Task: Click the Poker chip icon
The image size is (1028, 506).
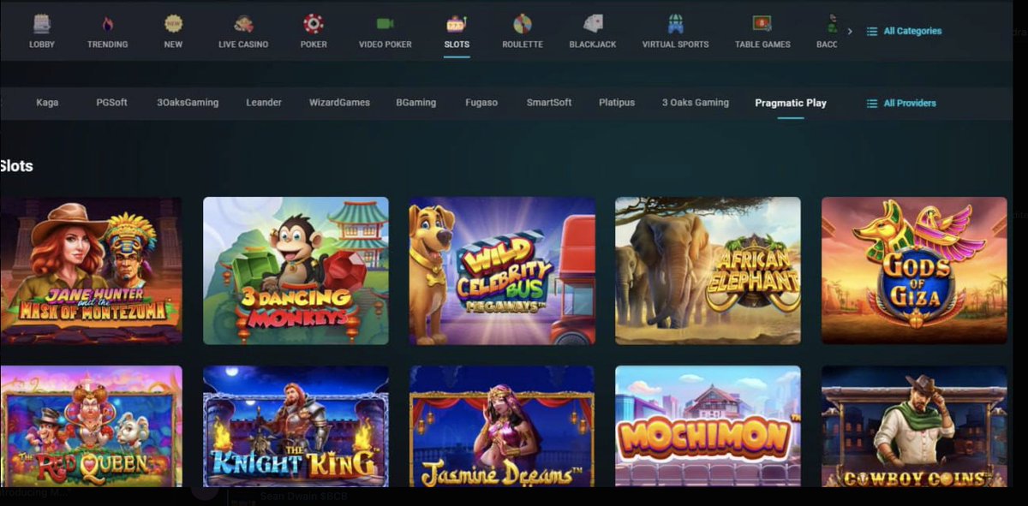Action: point(314,23)
